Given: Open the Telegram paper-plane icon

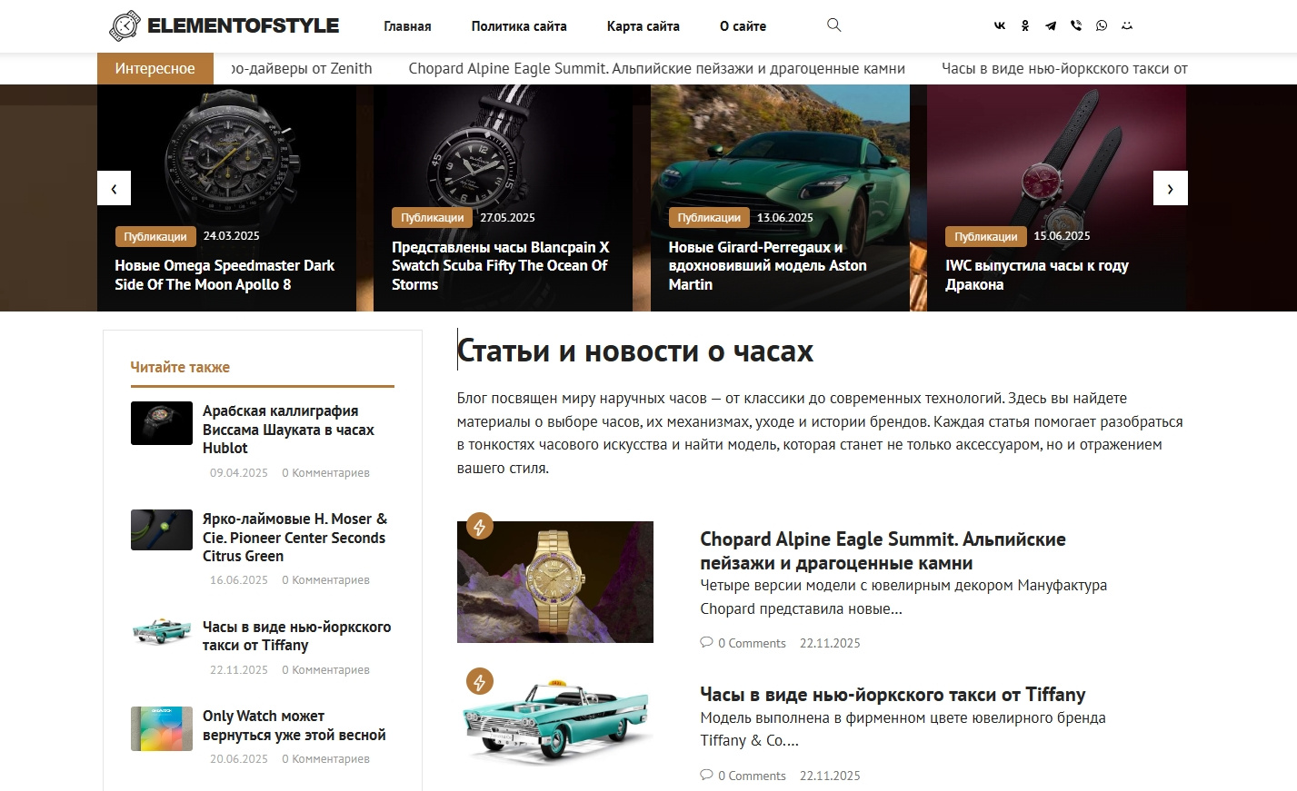Looking at the screenshot, I should pos(1051,25).
